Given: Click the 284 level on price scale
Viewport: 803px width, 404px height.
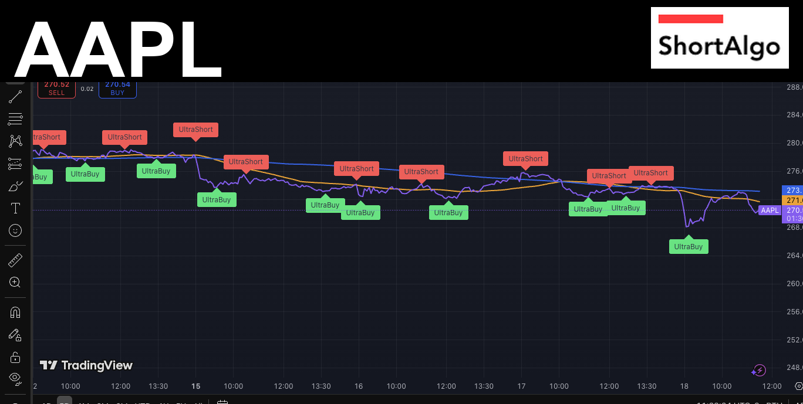Looking at the screenshot, I should click(x=794, y=115).
